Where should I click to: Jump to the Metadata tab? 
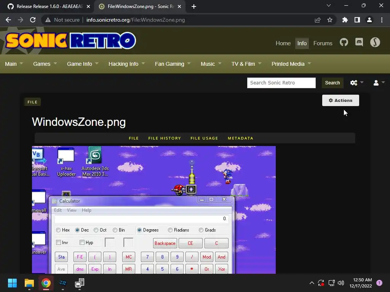coord(241,138)
